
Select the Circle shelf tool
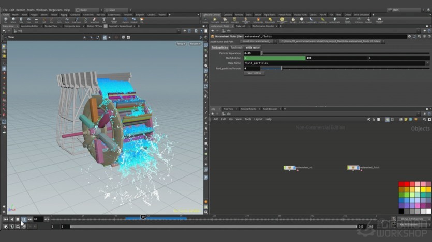point(59,20)
